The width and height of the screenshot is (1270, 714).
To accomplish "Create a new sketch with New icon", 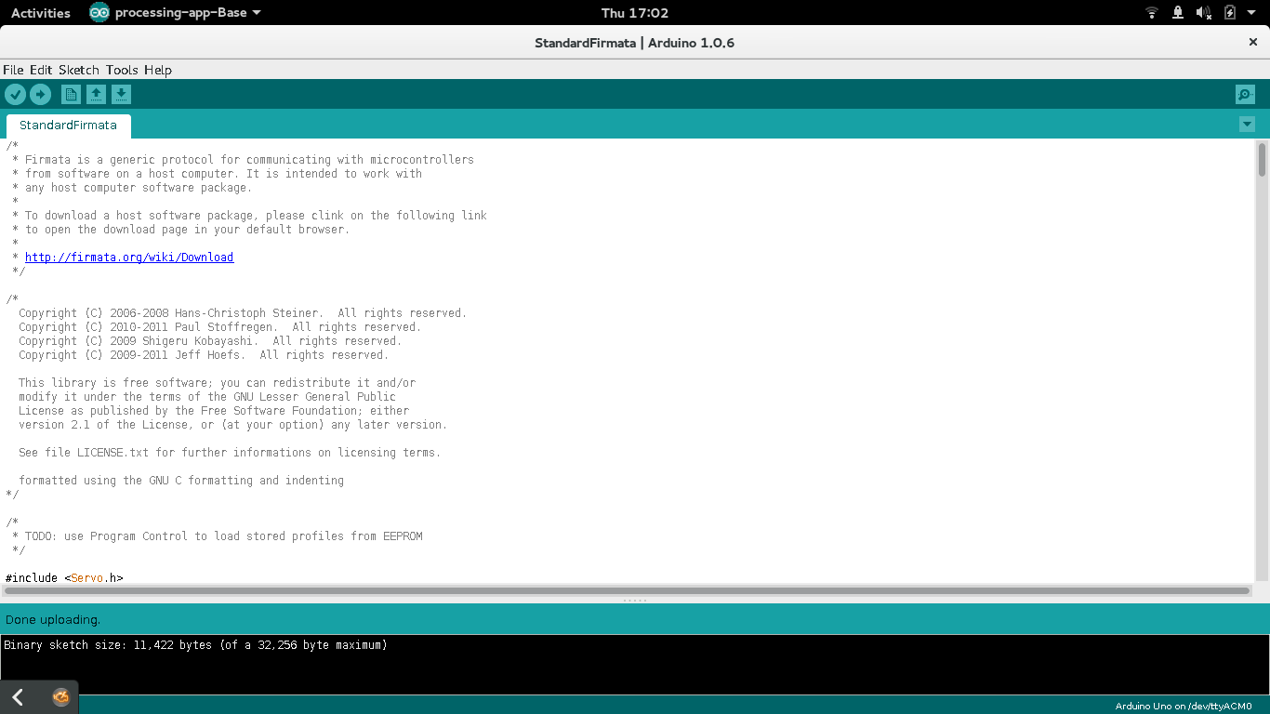I will (x=71, y=94).
